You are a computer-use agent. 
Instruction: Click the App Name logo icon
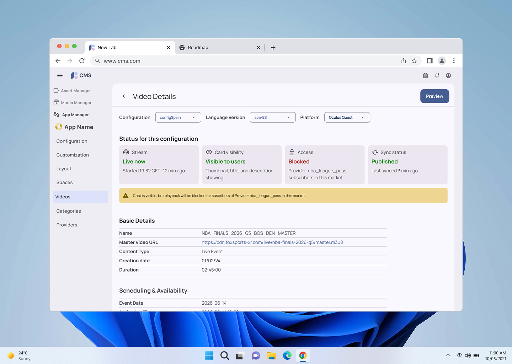(x=59, y=127)
